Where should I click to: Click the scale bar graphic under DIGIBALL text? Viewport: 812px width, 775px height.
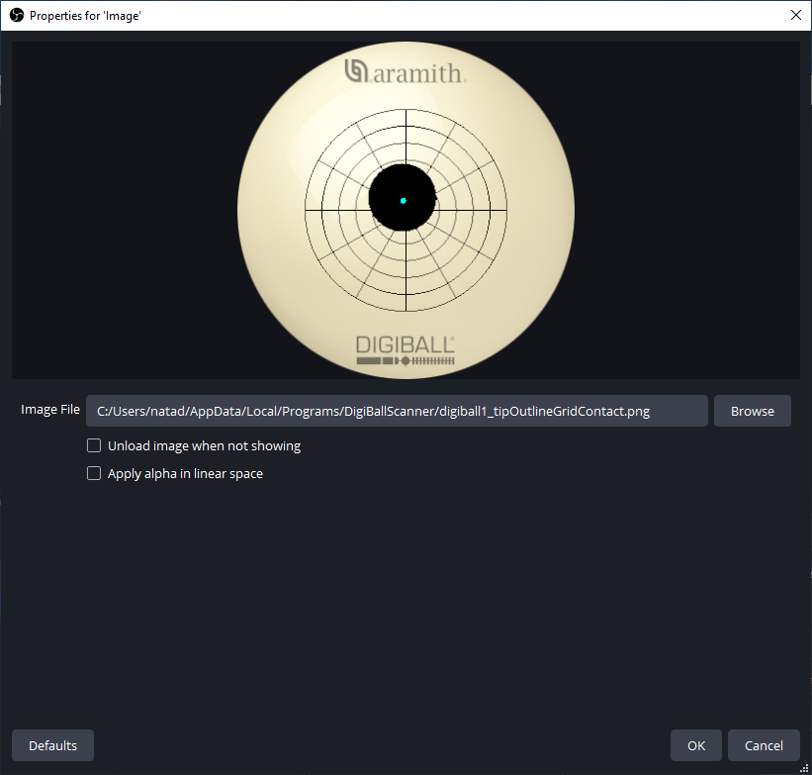tap(406, 362)
